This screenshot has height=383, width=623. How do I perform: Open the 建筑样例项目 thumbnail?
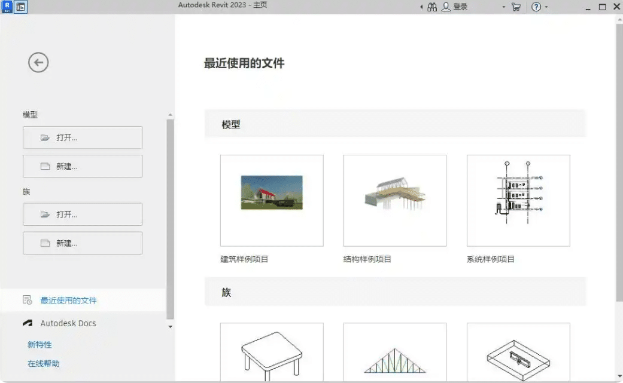coord(272,200)
